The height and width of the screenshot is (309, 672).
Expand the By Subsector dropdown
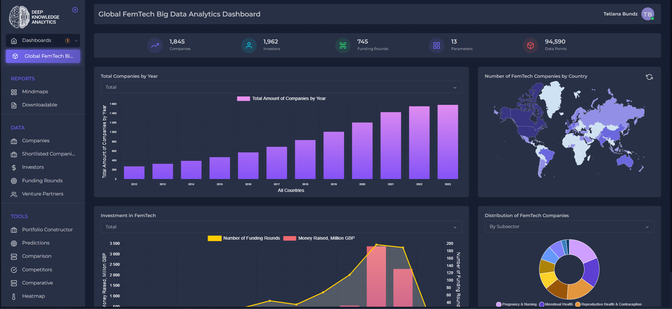point(569,226)
